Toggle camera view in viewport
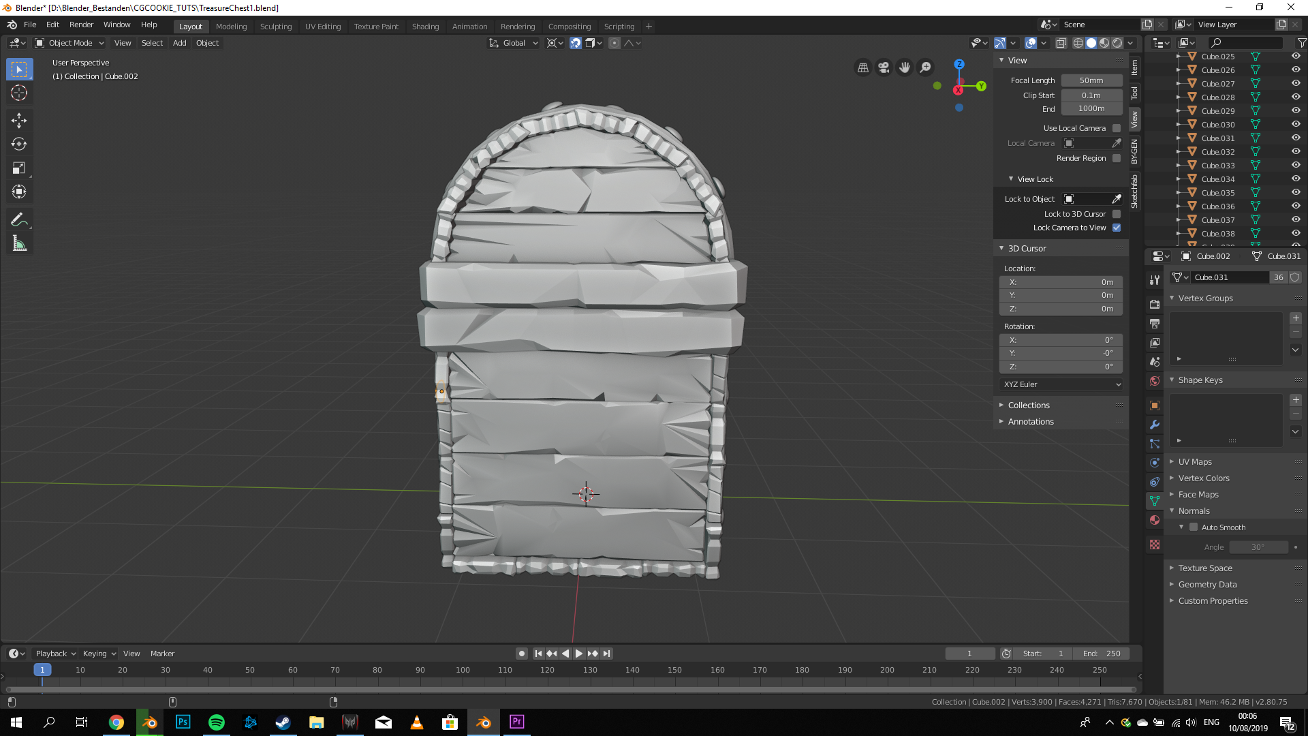Viewport: 1308px width, 736px height. [x=884, y=67]
